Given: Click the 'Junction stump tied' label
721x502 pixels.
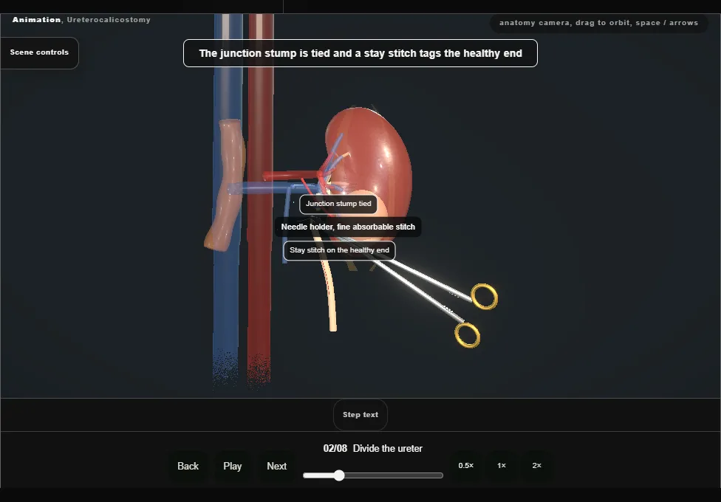Looking at the screenshot, I should (x=338, y=204).
